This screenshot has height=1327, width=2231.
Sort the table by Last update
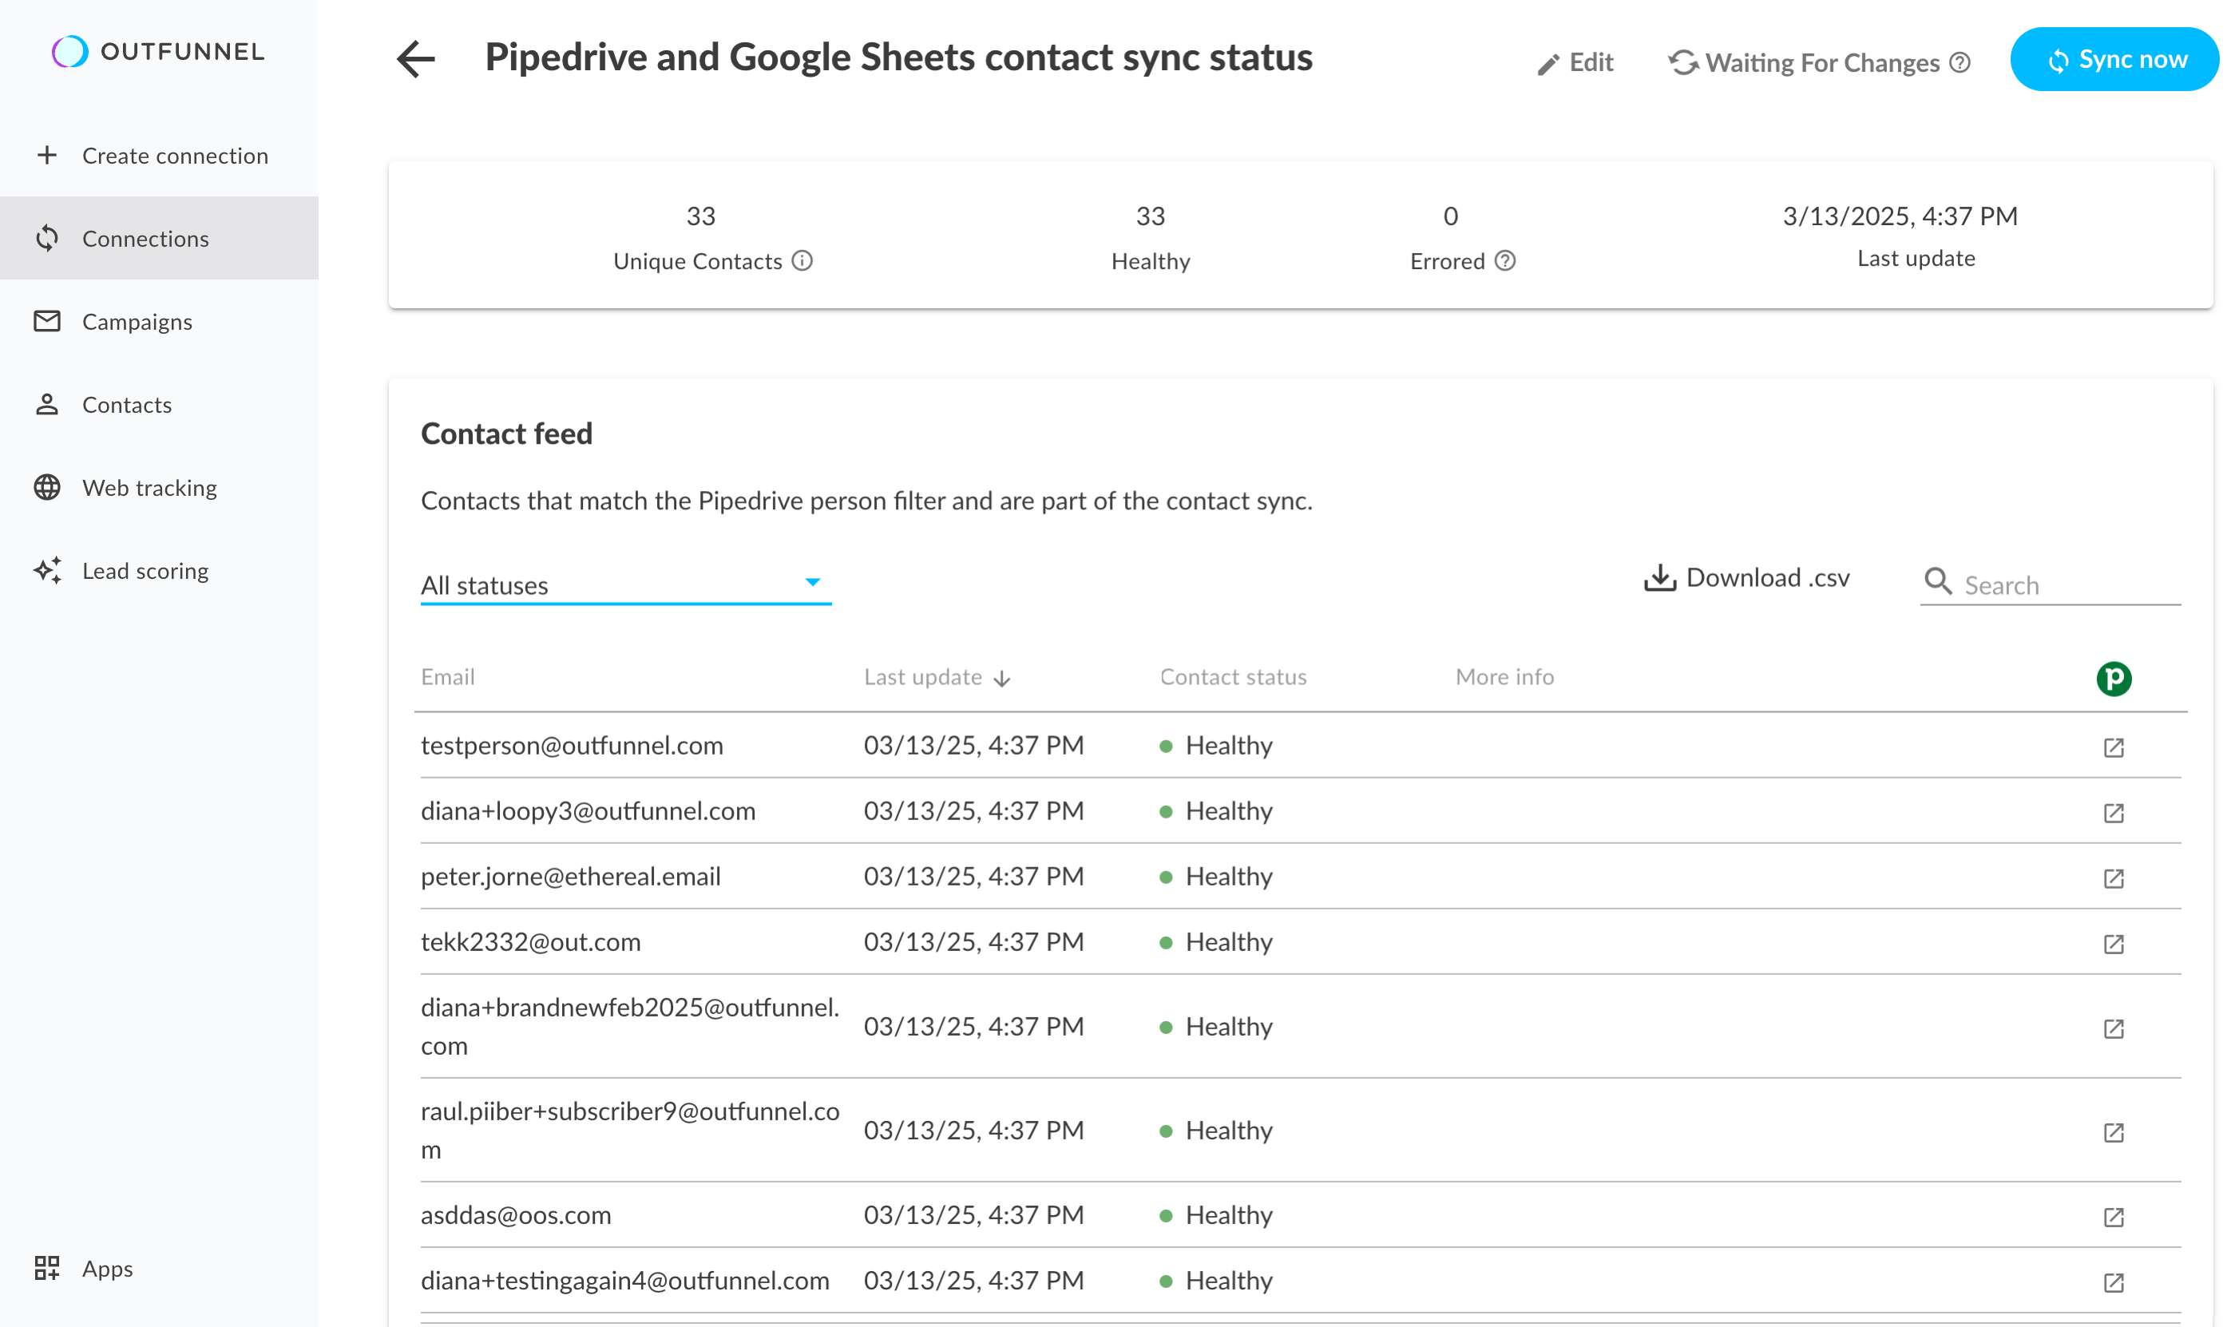[934, 677]
